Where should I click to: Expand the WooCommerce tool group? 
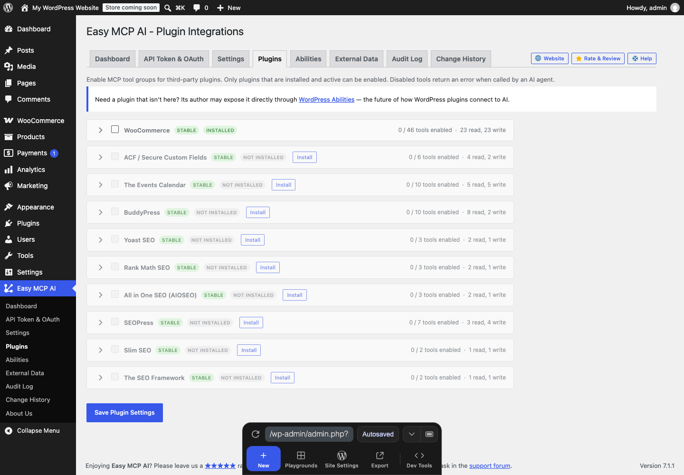tap(100, 130)
